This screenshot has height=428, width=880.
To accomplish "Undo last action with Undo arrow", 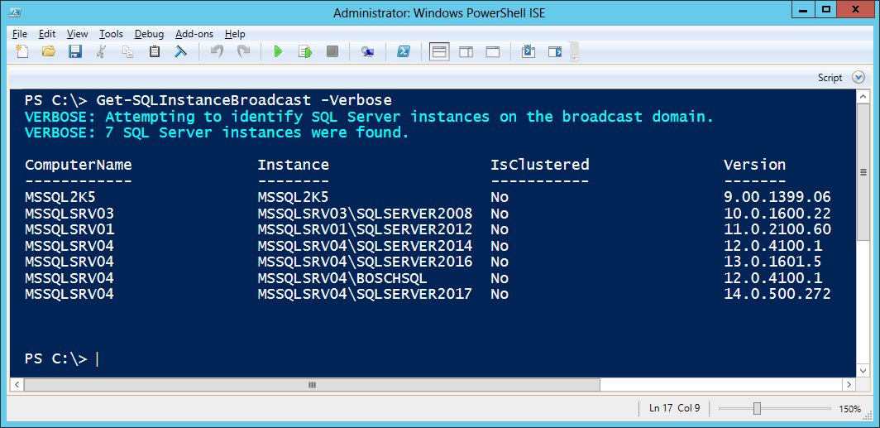I will click(217, 51).
